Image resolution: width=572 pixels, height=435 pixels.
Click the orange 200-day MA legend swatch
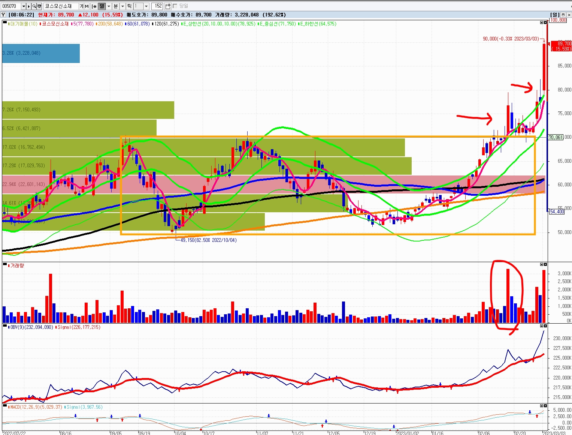click(97, 24)
